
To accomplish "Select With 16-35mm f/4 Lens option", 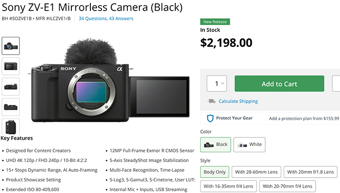I will (228, 186).
